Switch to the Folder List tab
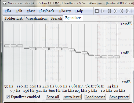Screen dimensions: 134x103 13,18
